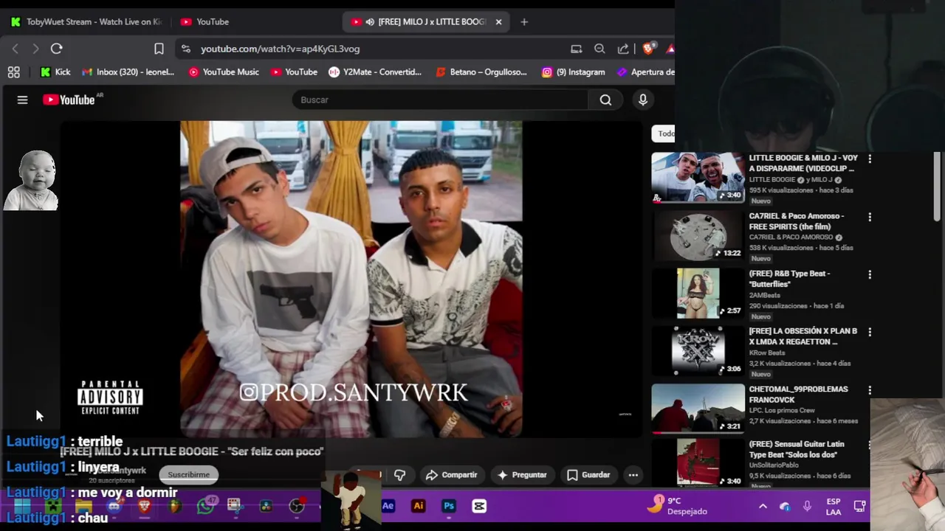Open Brave Shields lion icon
The width and height of the screenshot is (945, 531).
647,49
